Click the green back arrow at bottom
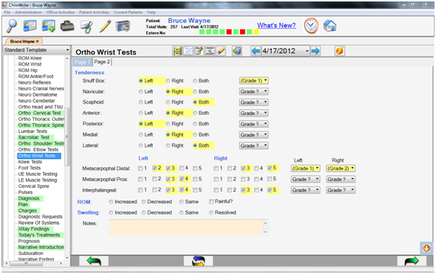436x274 pixels. [94, 262]
